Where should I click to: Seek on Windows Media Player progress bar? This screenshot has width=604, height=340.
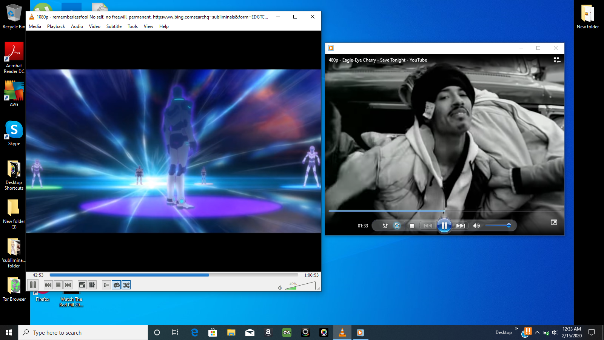coord(444,211)
